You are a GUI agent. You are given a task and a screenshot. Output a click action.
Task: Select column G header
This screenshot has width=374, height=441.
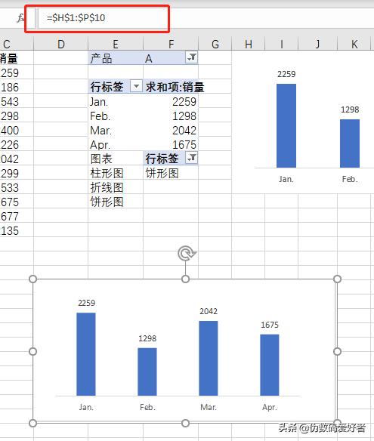tap(215, 44)
